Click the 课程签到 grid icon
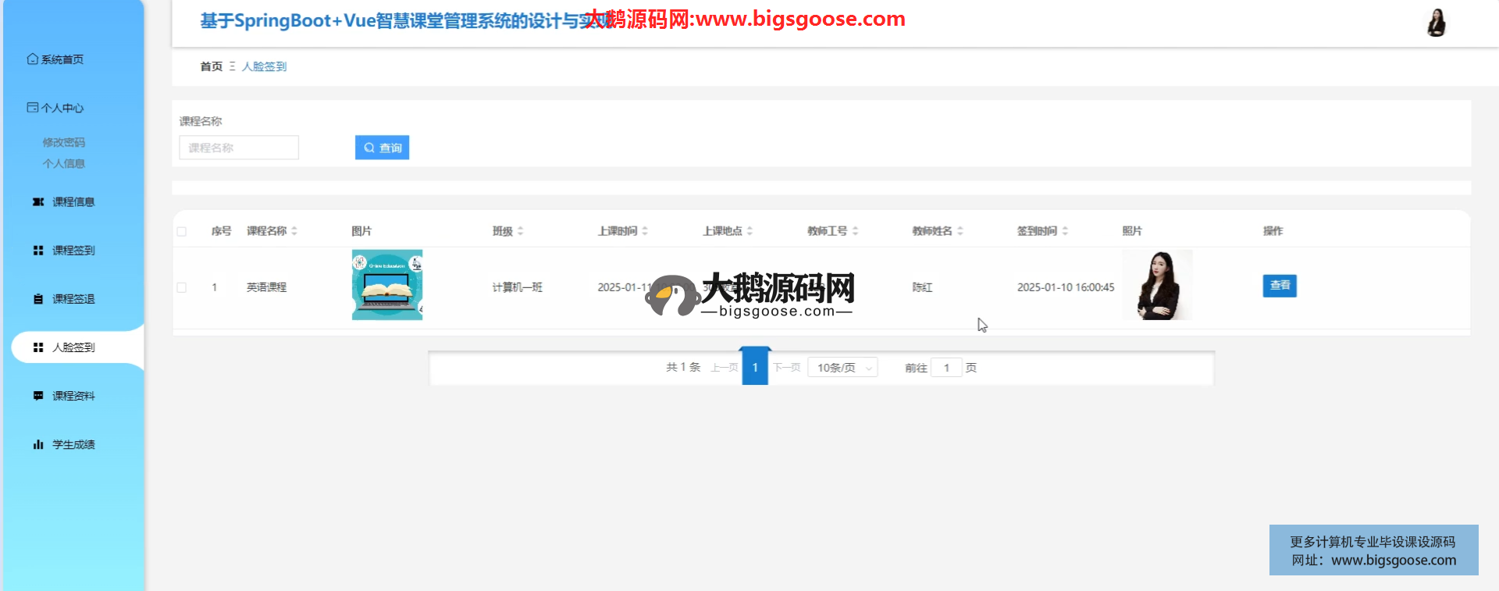Screen dimensions: 1499x591 (37, 251)
